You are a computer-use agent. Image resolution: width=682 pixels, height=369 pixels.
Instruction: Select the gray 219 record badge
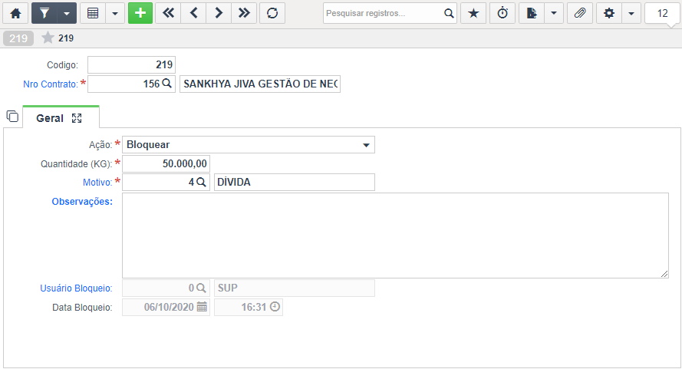pyautogui.click(x=18, y=38)
